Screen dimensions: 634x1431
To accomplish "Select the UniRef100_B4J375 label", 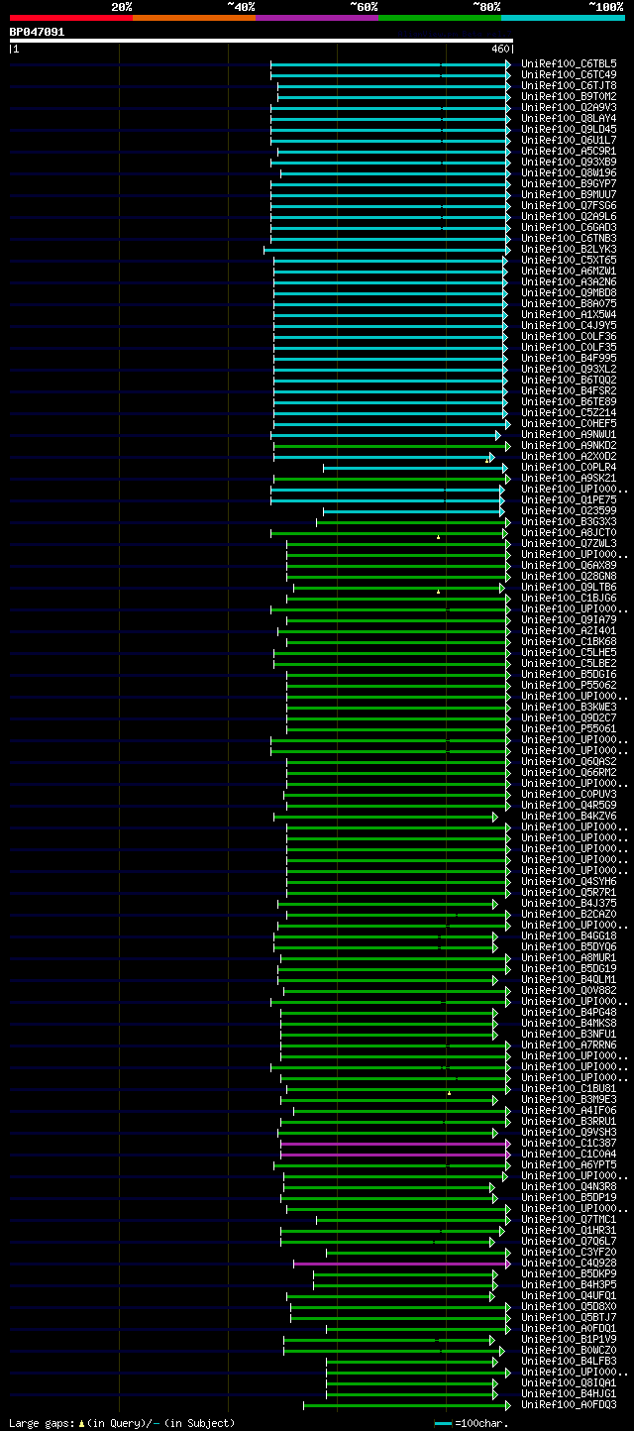I will tap(569, 903).
